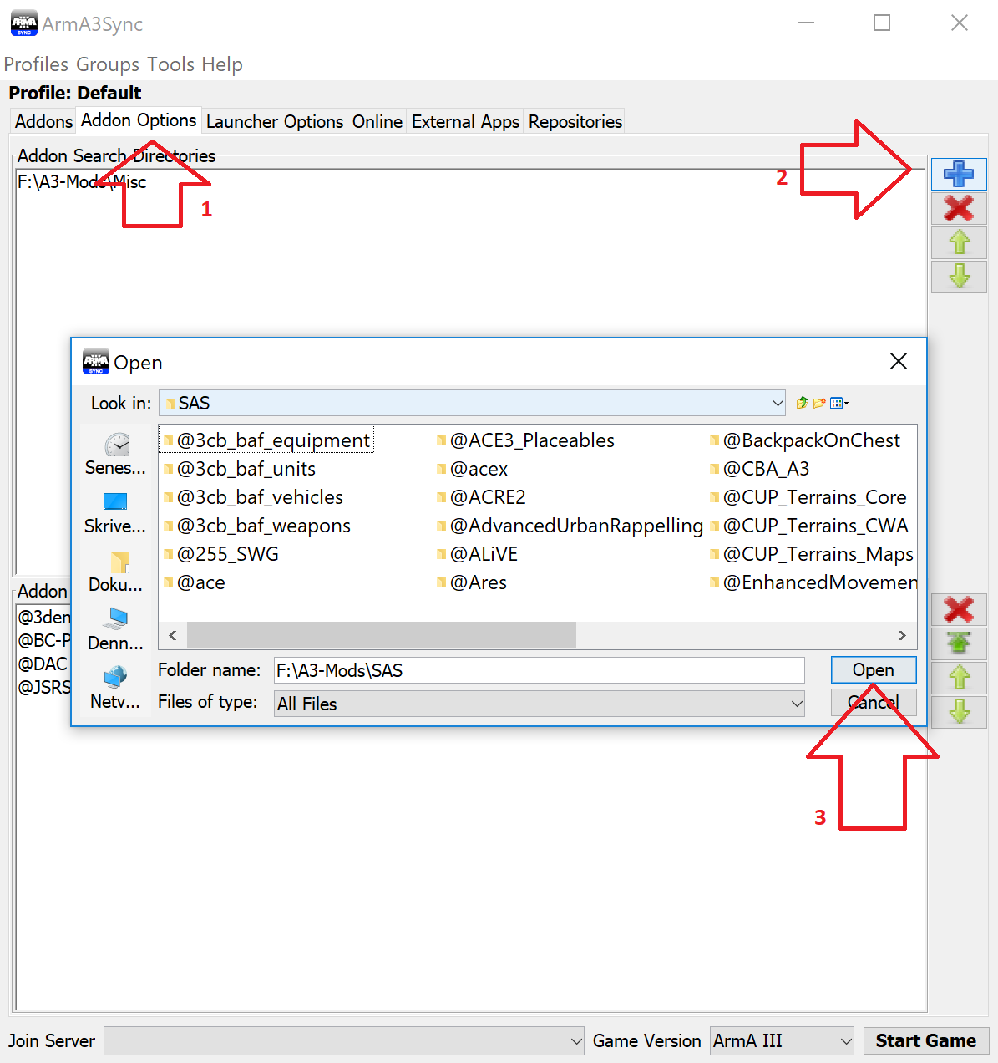Open the Join Server dropdown
This screenshot has width=998, height=1063.
pos(575,1041)
